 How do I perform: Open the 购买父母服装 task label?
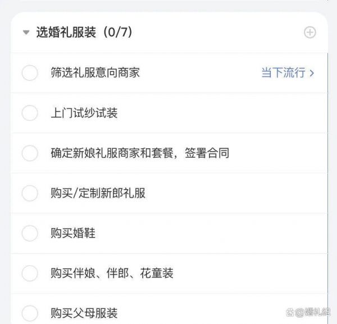tap(84, 313)
